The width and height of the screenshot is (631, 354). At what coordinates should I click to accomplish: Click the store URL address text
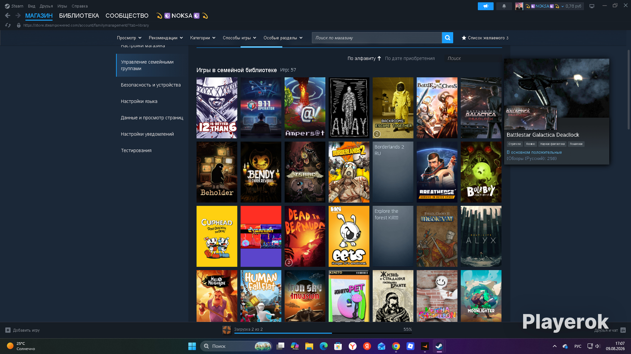pos(86,25)
